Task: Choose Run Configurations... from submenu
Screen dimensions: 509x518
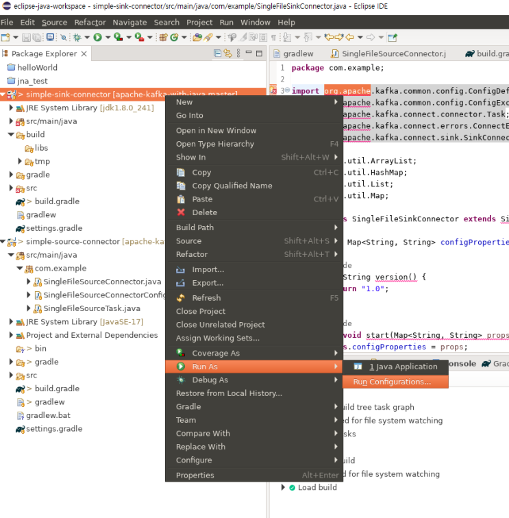Action: click(x=395, y=382)
